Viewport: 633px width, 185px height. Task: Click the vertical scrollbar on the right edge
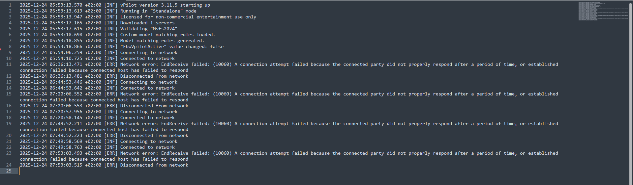click(631, 92)
